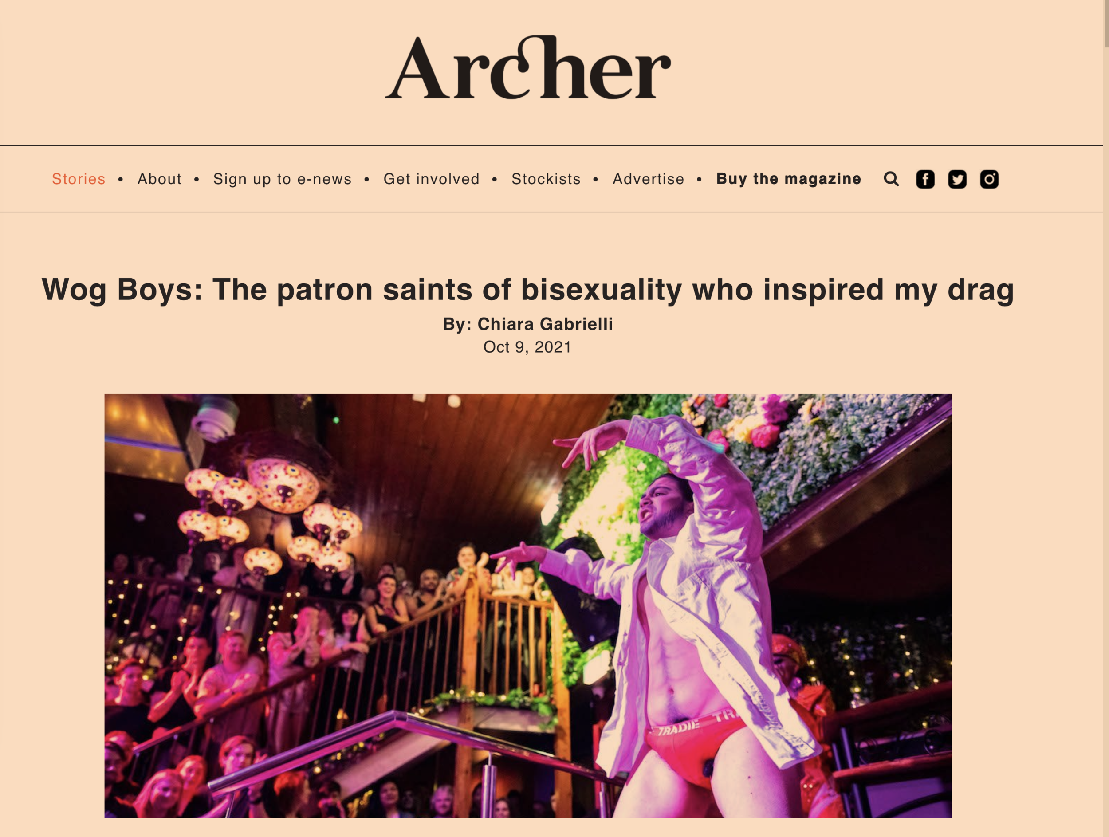Click Buy the magazine
The width and height of the screenshot is (1109, 837).
pos(789,179)
